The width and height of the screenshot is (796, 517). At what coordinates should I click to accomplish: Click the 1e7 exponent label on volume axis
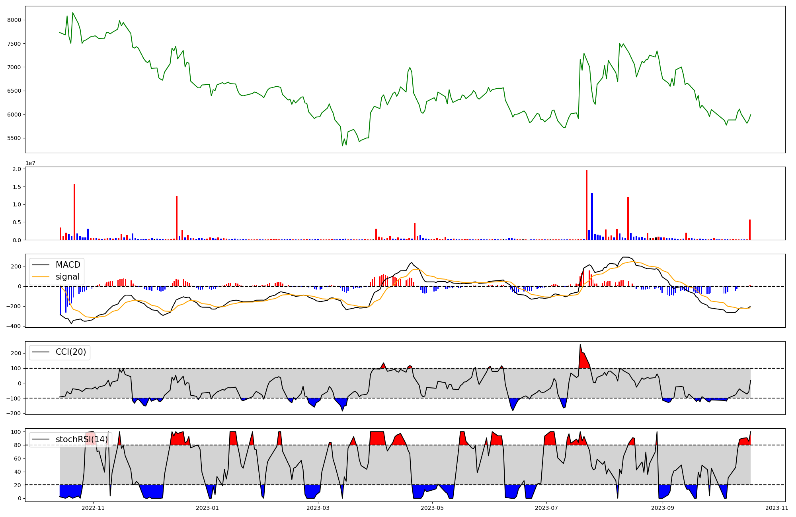[x=31, y=163]
